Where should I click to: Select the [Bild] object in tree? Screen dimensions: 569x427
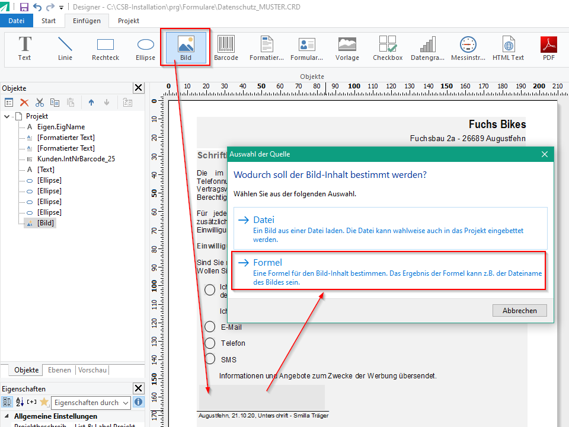click(x=46, y=223)
